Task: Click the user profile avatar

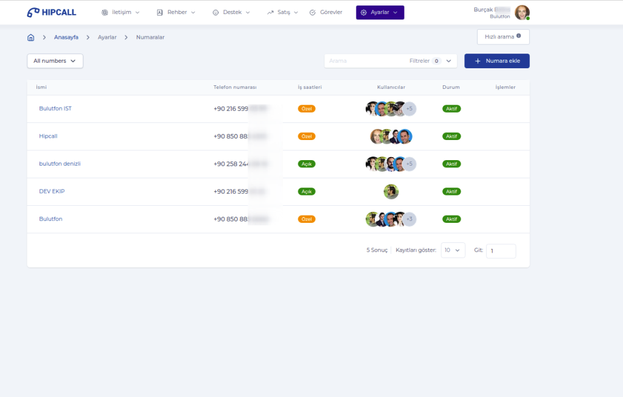Action: (521, 12)
